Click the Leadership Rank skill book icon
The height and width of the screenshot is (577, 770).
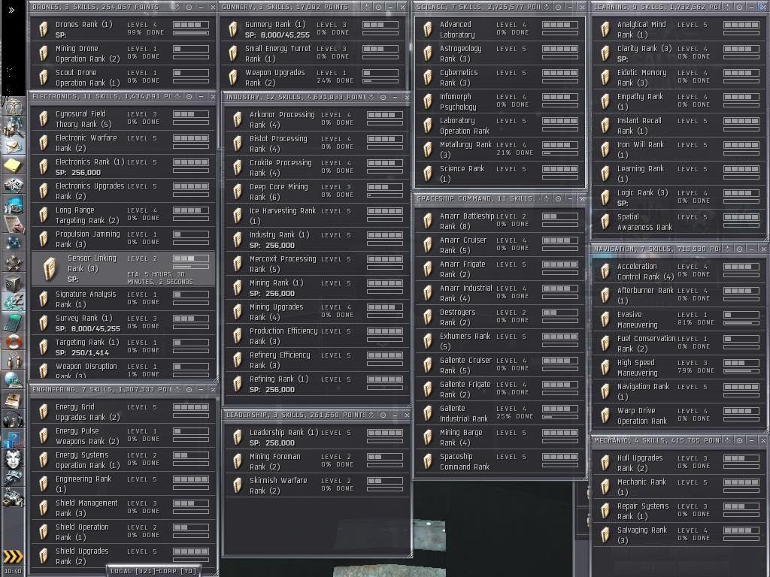tap(238, 437)
